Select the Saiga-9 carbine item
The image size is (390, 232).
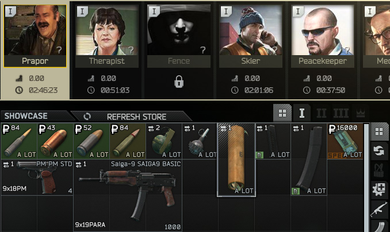click(128, 195)
